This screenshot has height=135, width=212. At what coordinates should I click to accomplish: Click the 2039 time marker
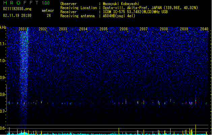coord(184,29)
